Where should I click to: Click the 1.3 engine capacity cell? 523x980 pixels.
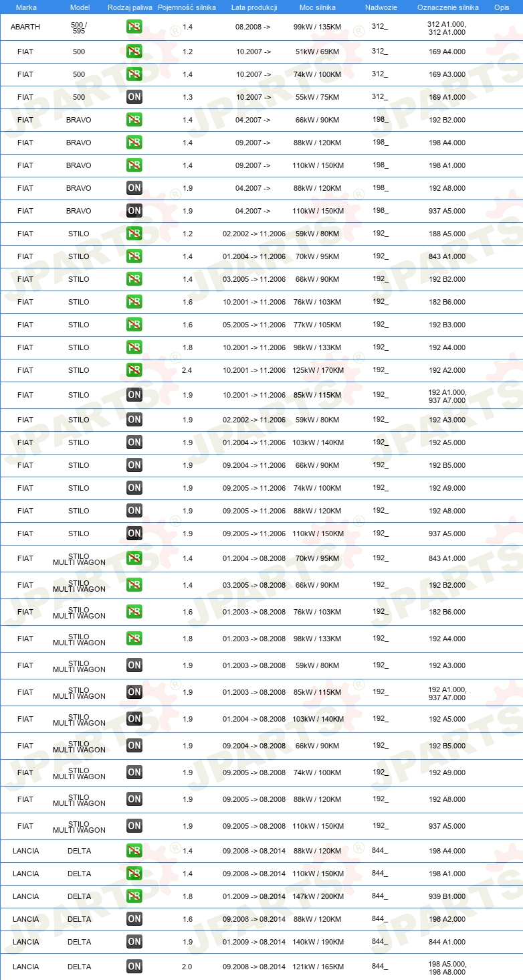click(x=187, y=97)
